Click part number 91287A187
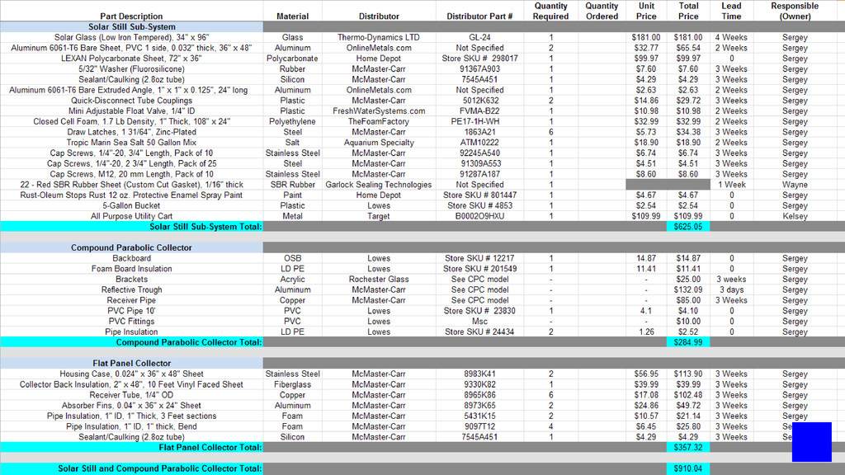Screen dimensions: 845x475 [x=479, y=175]
